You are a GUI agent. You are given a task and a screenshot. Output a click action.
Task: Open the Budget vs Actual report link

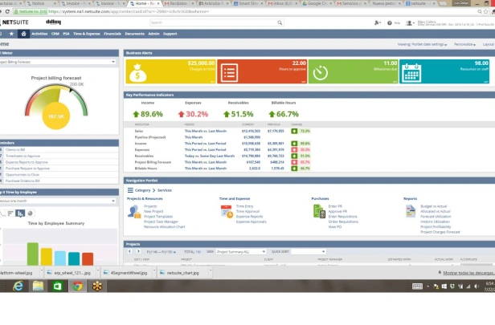pos(433,206)
